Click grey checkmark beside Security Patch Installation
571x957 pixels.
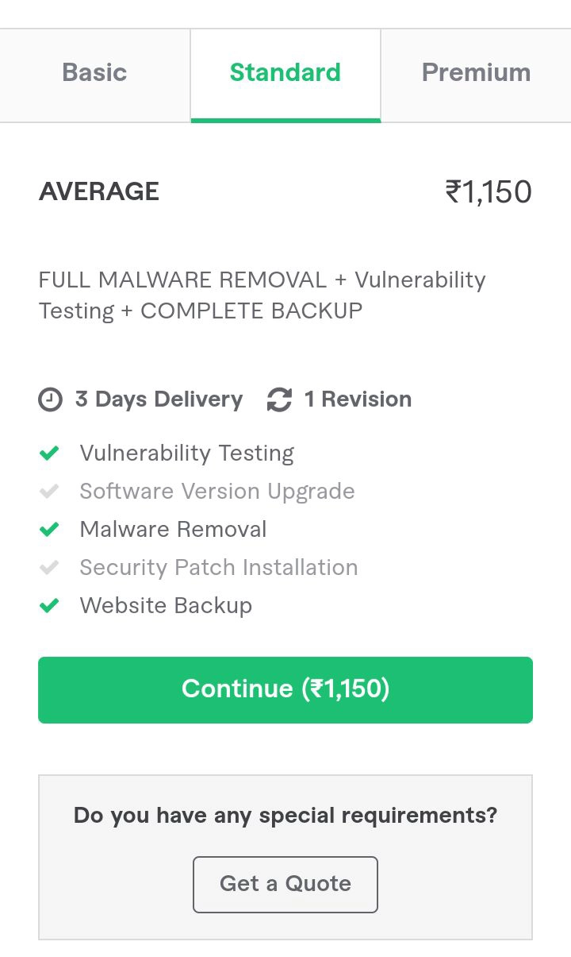[49, 568]
